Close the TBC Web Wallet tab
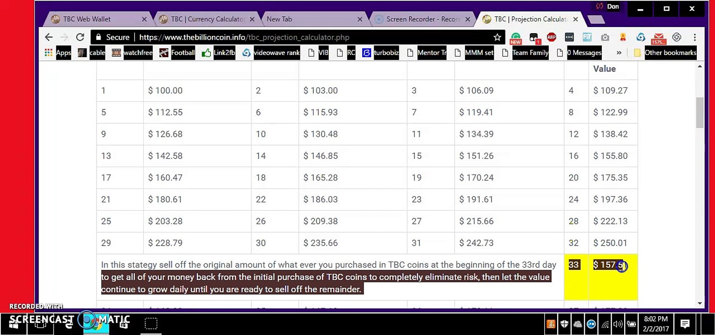The width and height of the screenshot is (715, 335). coord(144,19)
